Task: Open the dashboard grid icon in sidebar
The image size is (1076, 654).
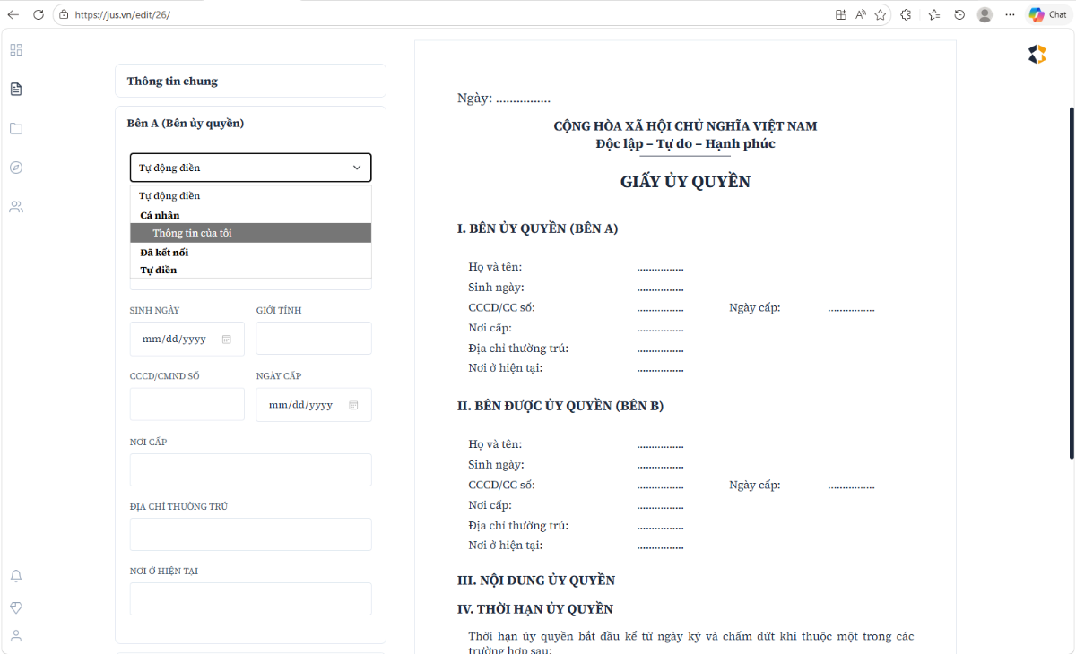Action: click(x=15, y=49)
